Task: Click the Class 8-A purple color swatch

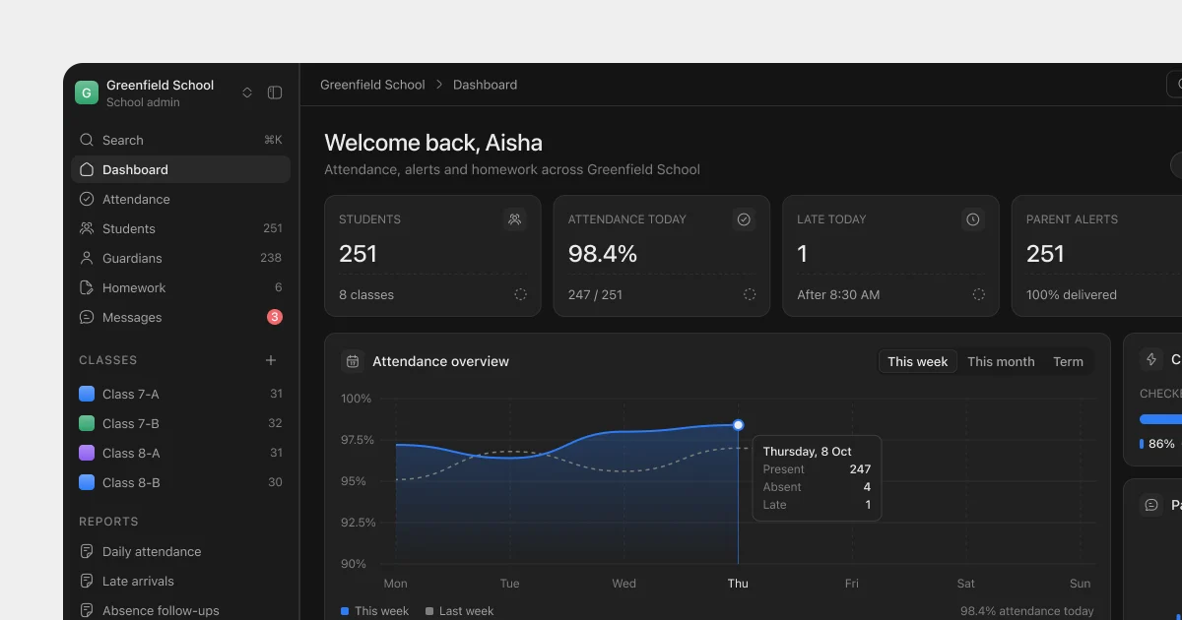Action: pyautogui.click(x=87, y=453)
